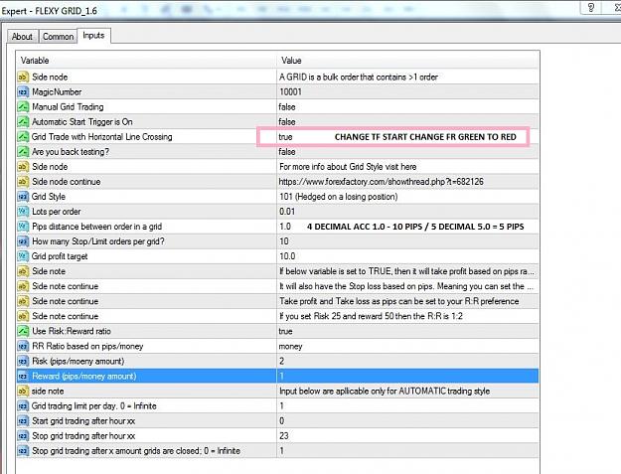
Task: Select the 'Reward (pips/money amount)' row label
Action: point(84,377)
